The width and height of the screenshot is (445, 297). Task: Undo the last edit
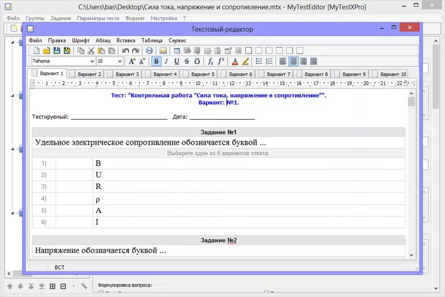tap(126, 51)
